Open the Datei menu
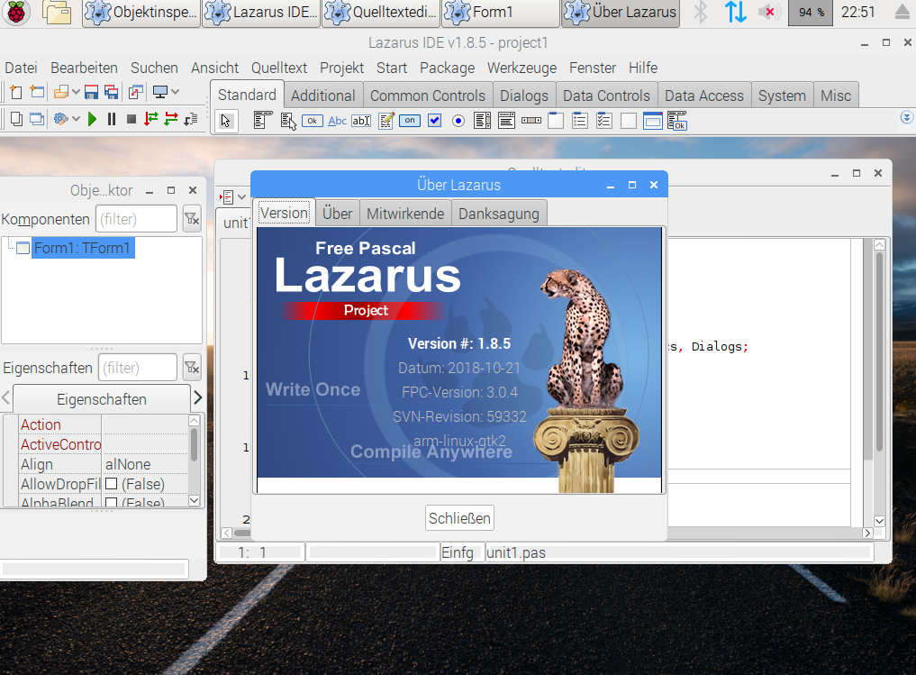 tap(21, 68)
